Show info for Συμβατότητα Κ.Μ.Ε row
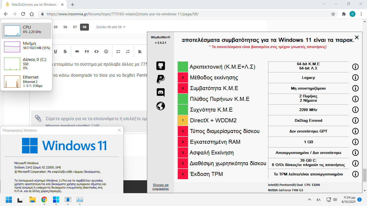The image size is (367, 206). click(x=355, y=88)
